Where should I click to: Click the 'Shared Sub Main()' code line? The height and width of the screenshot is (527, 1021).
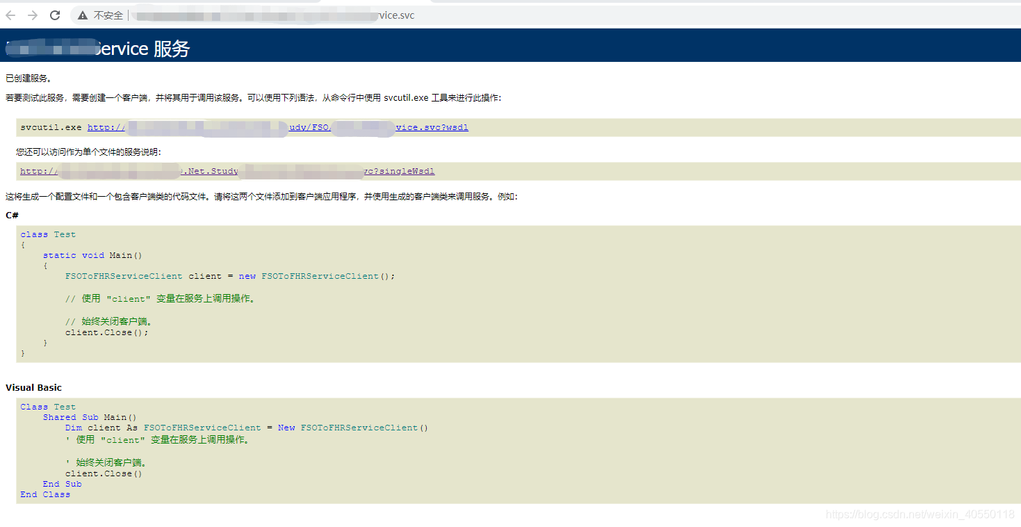pos(90,417)
